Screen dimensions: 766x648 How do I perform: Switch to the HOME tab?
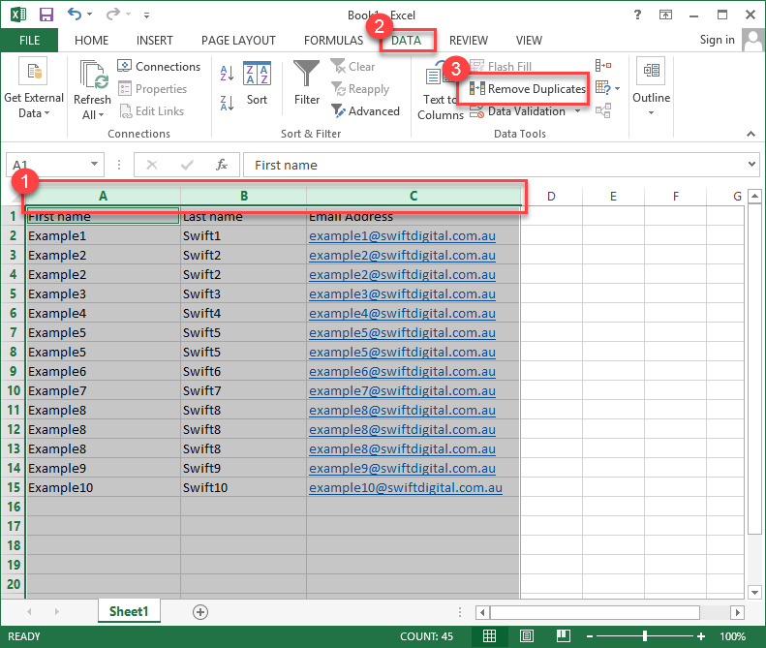tap(91, 40)
